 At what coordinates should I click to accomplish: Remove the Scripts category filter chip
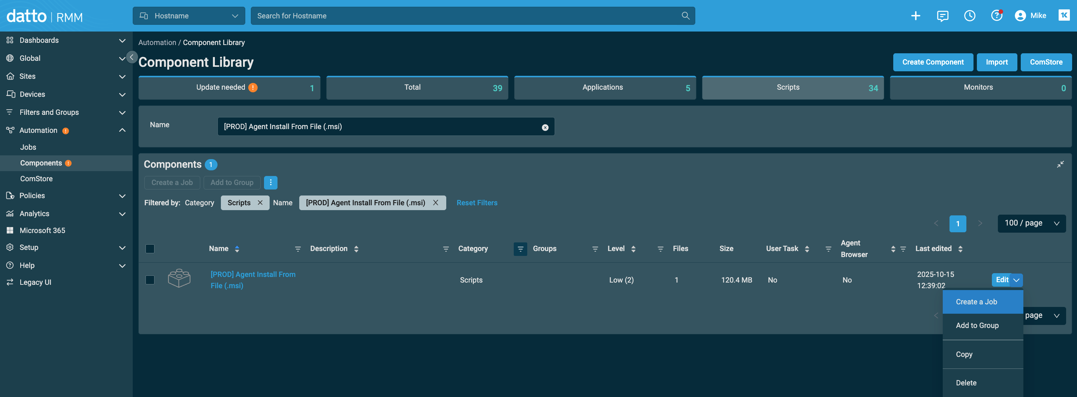click(x=260, y=203)
